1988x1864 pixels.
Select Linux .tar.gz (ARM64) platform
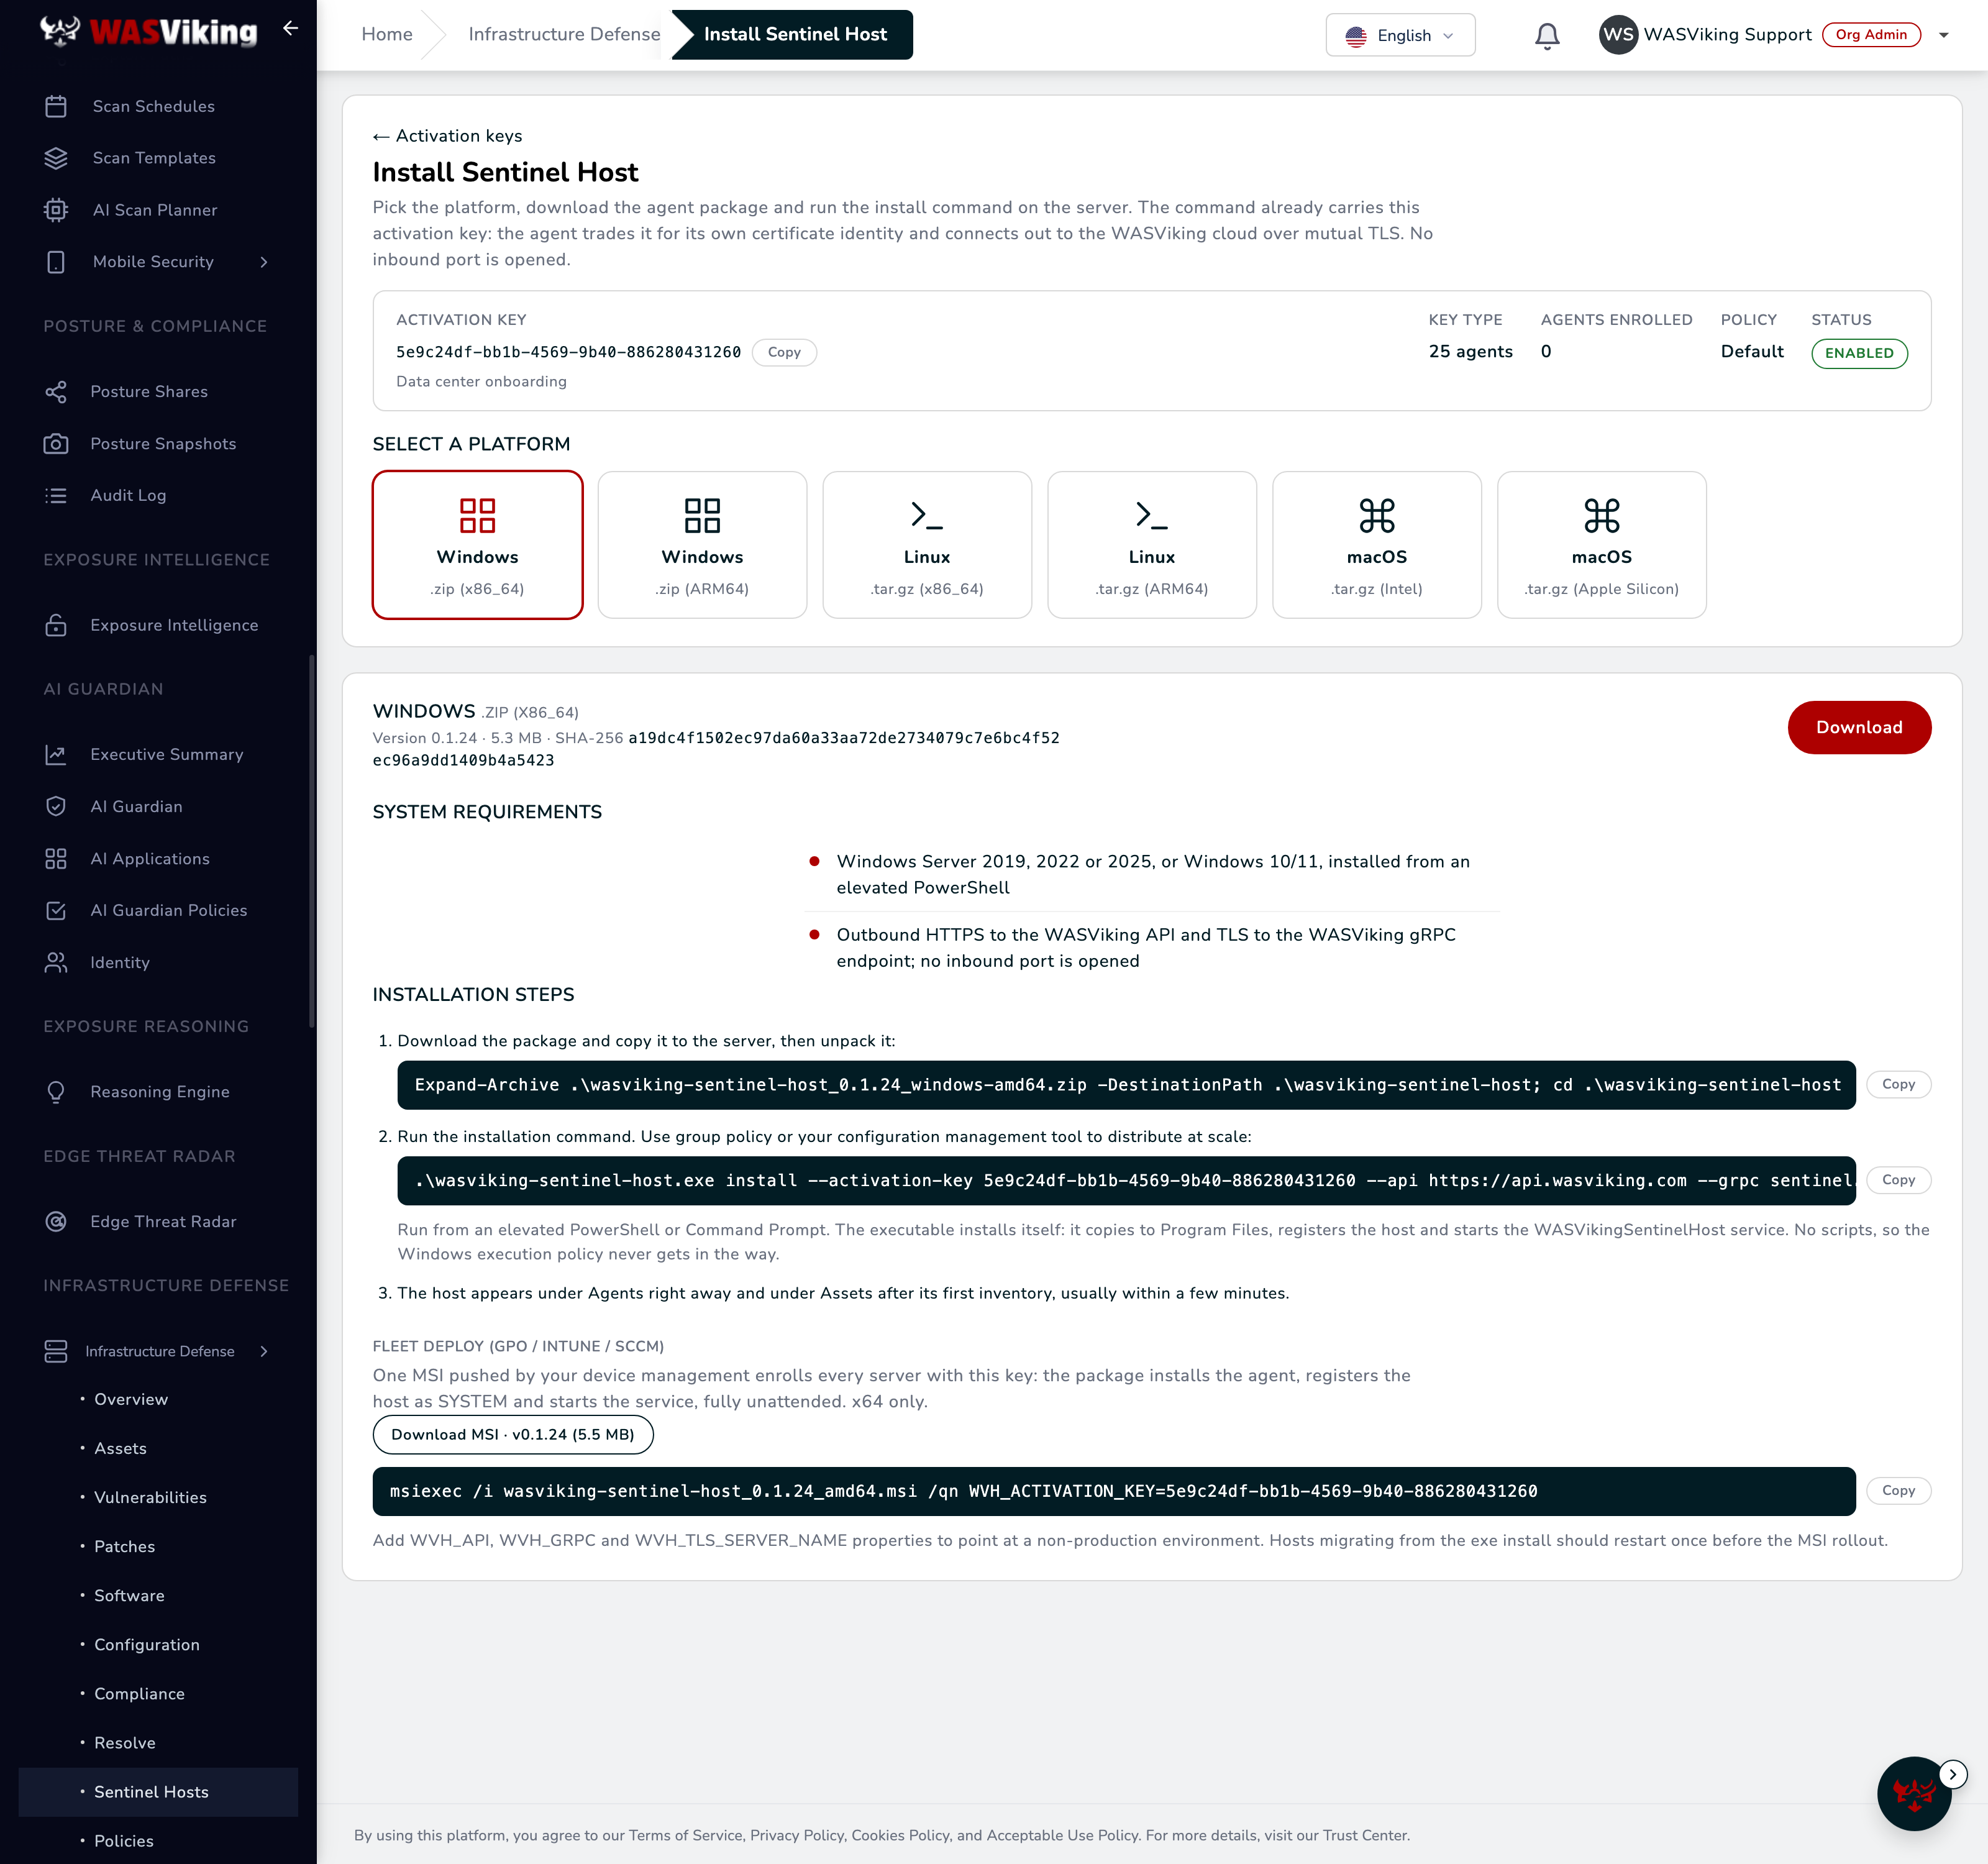1152,545
